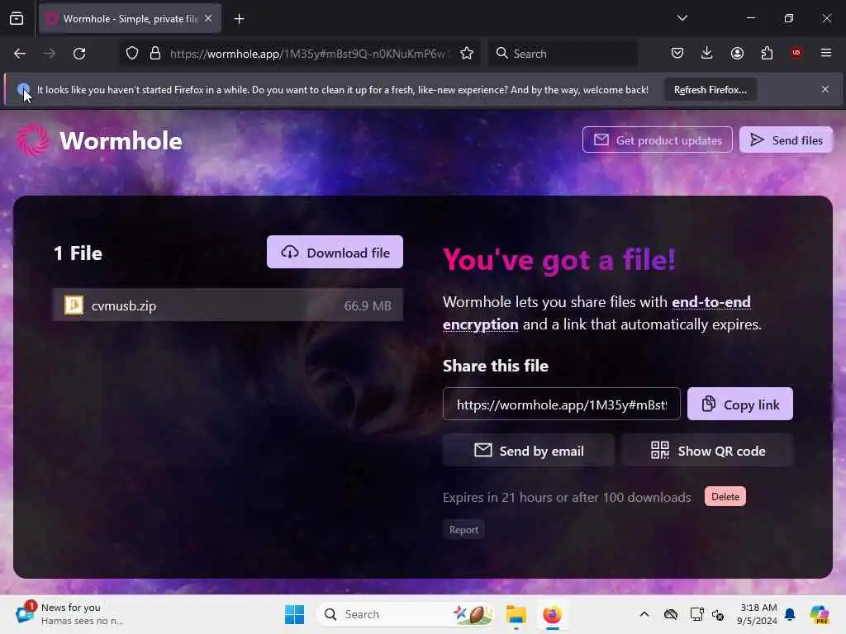Open the News for you widget
This screenshot has width=846, height=634.
pyautogui.click(x=70, y=613)
